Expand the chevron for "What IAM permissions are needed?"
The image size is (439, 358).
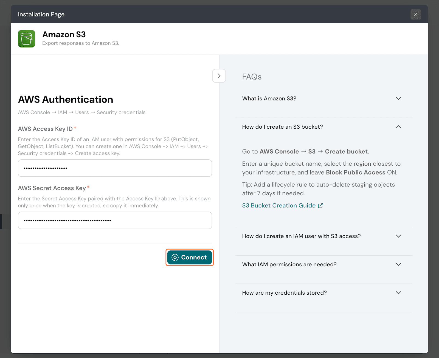398,264
